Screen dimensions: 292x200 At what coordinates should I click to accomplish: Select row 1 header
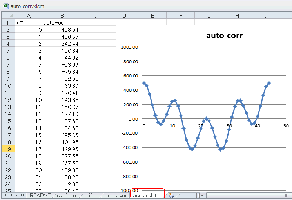coord(8,22)
